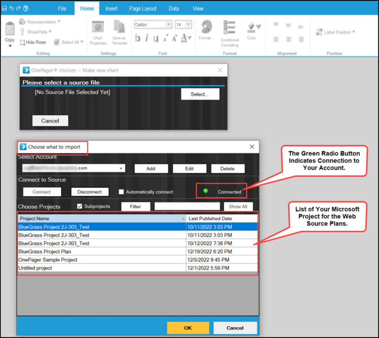379x338 pixels.
Task: Toggle italic formatting
Action: pos(147,38)
